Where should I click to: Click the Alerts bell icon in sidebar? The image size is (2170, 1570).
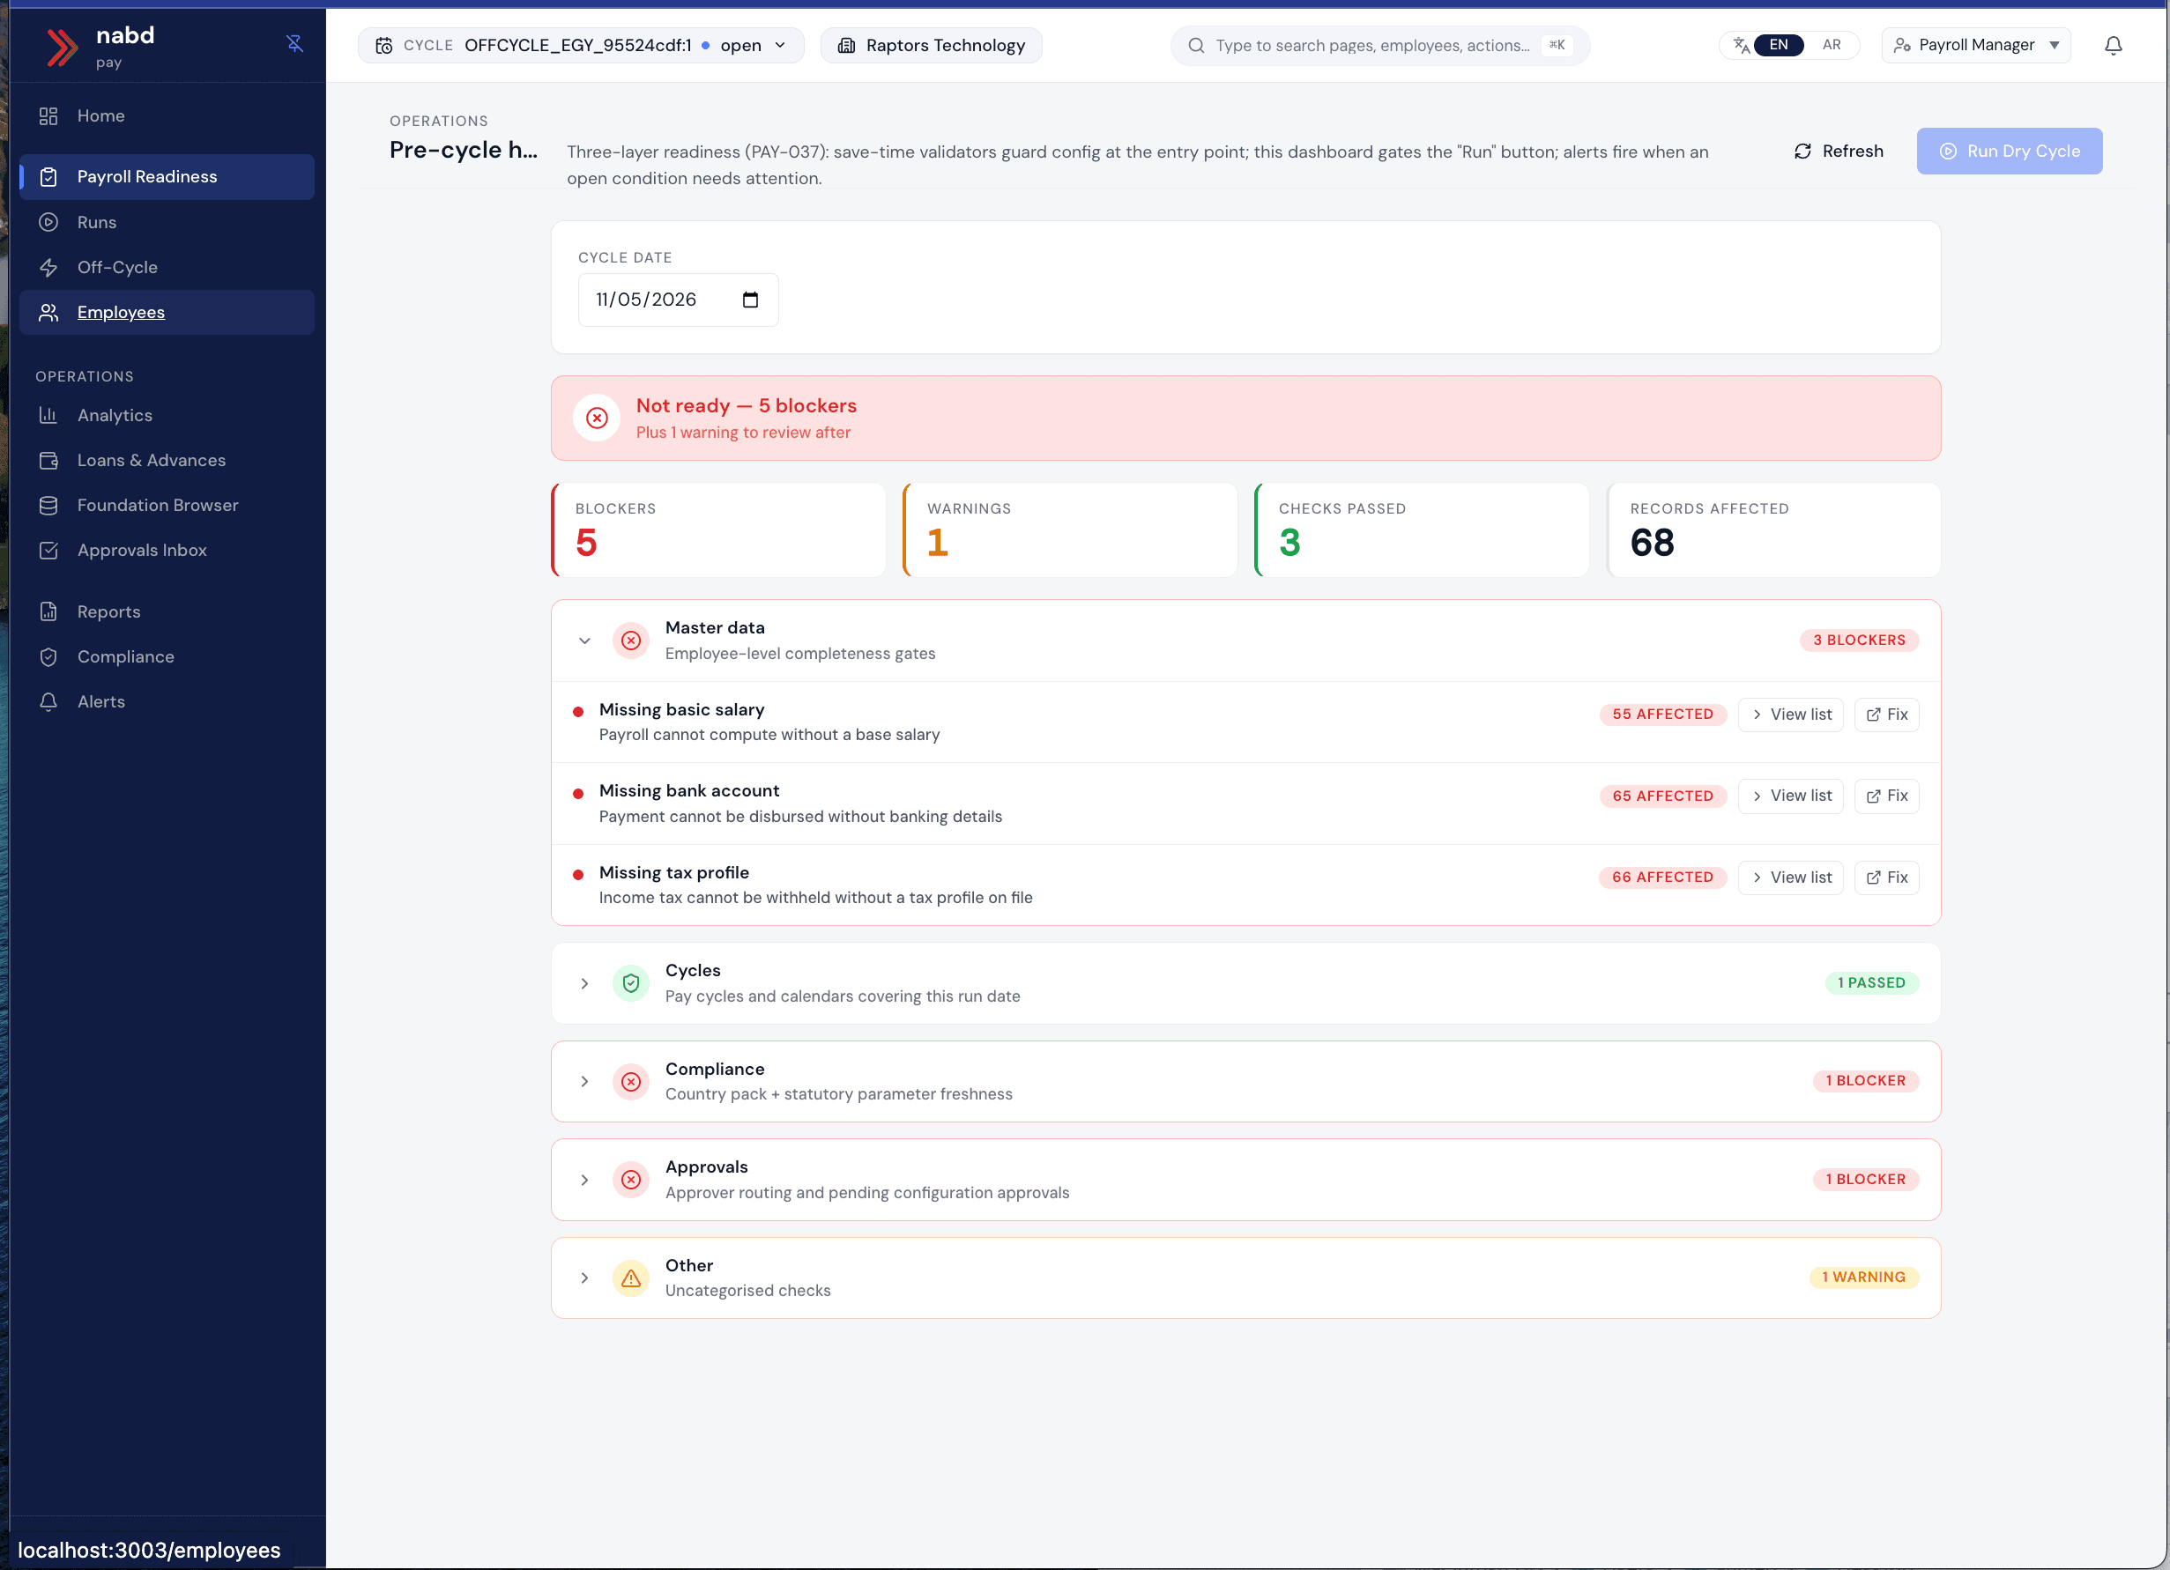coord(48,702)
